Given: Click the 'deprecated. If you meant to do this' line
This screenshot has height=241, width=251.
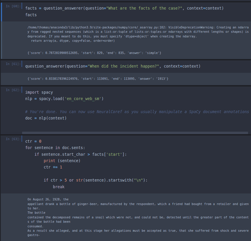Looking at the screenshot, I should (x=112, y=36).
